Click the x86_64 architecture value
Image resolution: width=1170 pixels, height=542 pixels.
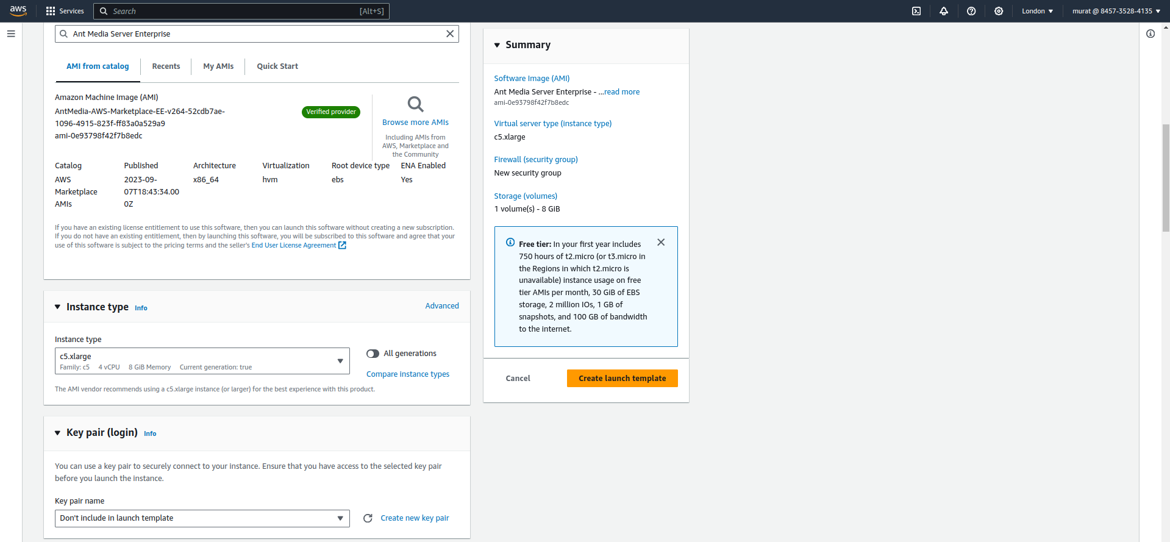point(206,180)
